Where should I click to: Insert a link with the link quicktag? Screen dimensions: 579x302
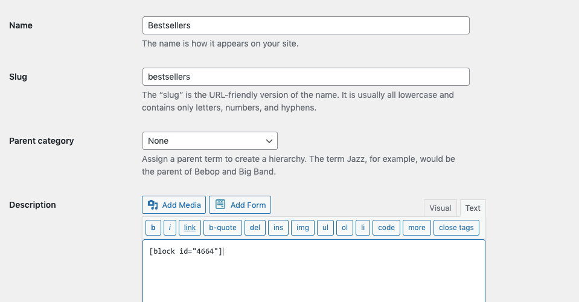pos(190,228)
